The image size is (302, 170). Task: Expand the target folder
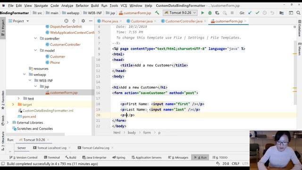pyautogui.click(x=13, y=104)
